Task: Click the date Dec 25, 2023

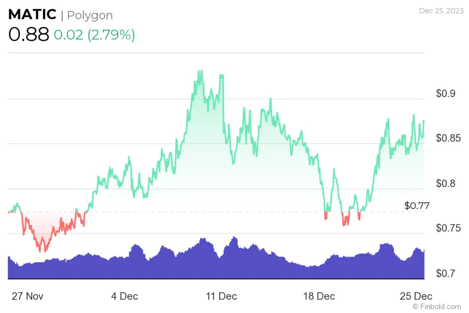Action: (x=441, y=11)
